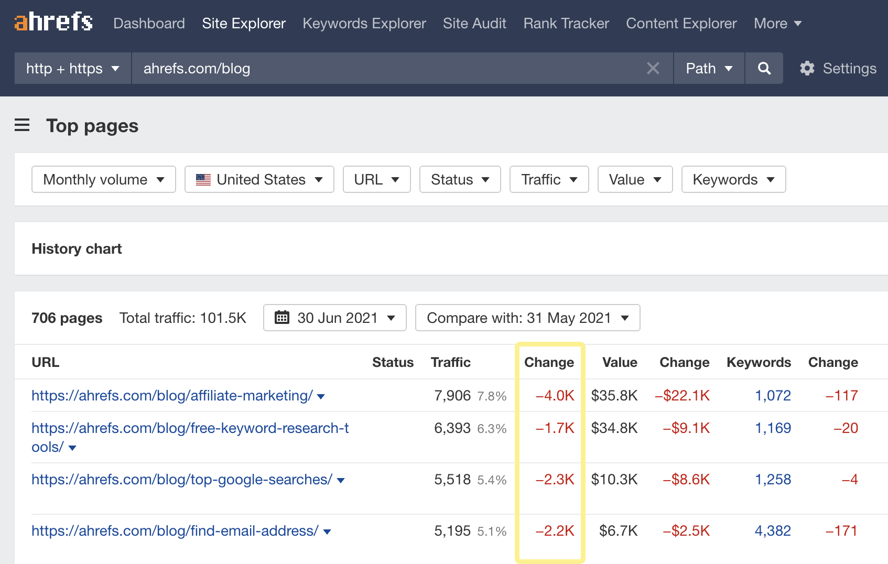Screen dimensions: 888x564
Task: Expand the find-email-address URL caret
Action: [328, 532]
